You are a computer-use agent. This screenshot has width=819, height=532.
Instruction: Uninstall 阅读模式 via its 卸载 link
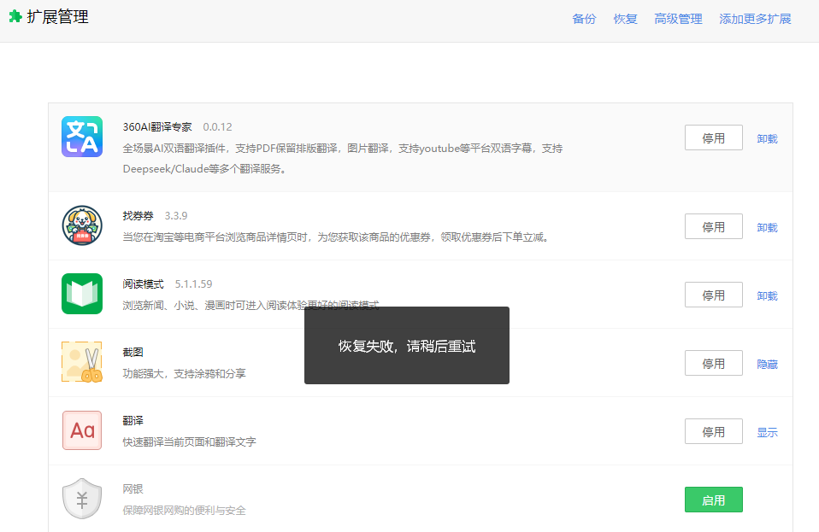(767, 295)
